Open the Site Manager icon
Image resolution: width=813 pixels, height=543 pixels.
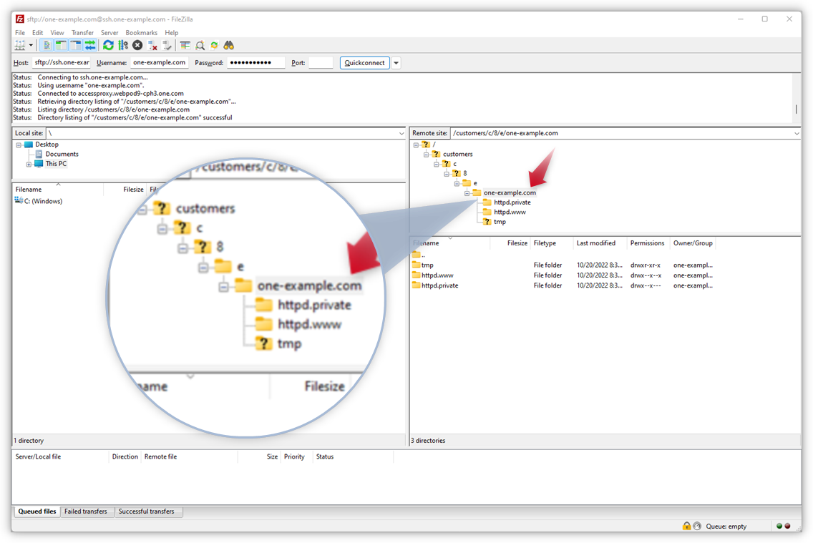point(20,45)
